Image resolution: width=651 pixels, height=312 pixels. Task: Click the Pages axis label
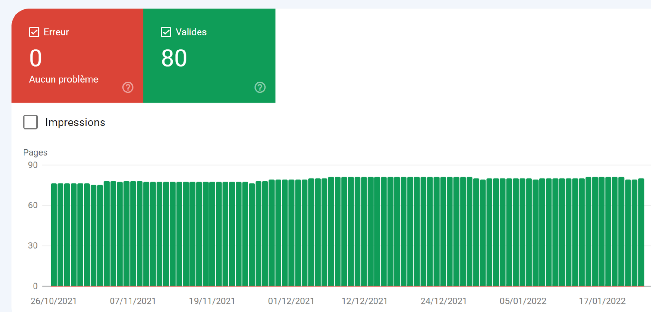(x=35, y=152)
